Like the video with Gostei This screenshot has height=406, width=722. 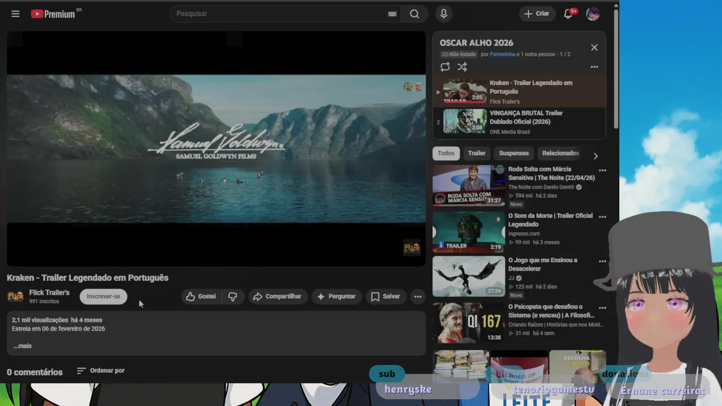pyautogui.click(x=201, y=297)
